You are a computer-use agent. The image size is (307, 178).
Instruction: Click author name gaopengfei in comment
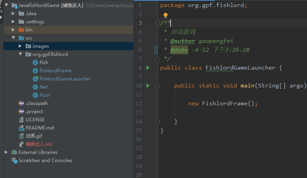[216, 41]
